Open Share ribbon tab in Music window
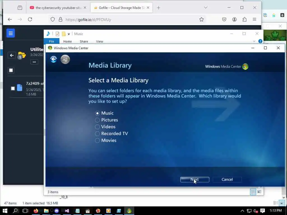The width and height of the screenshot is (287, 215). [x=84, y=41]
